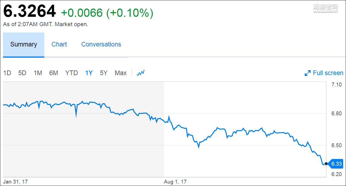Select the 5D time range
346x186 pixels.
(x=22, y=73)
